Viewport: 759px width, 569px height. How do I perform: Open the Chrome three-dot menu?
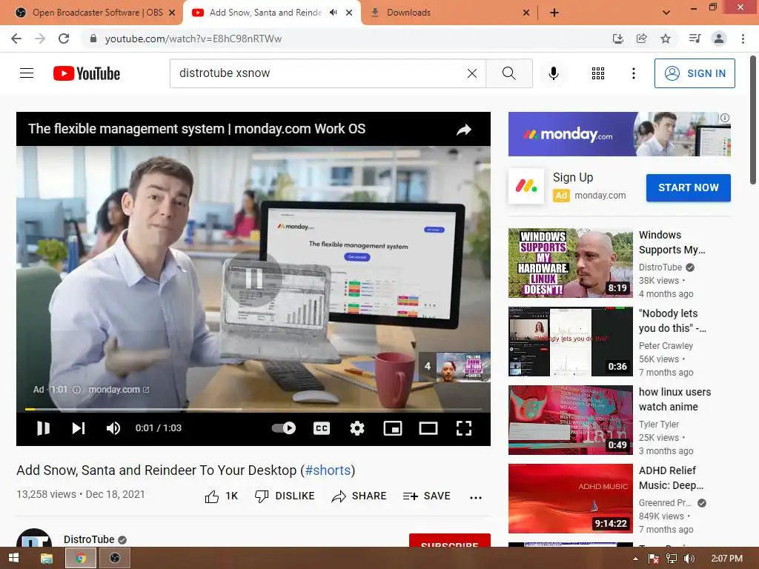(x=743, y=39)
